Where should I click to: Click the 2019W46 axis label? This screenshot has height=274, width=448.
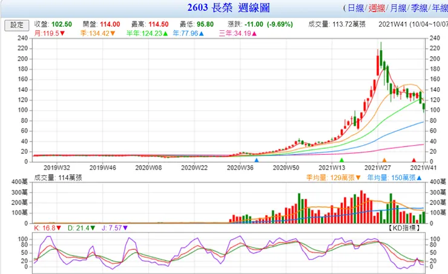pos(102,168)
